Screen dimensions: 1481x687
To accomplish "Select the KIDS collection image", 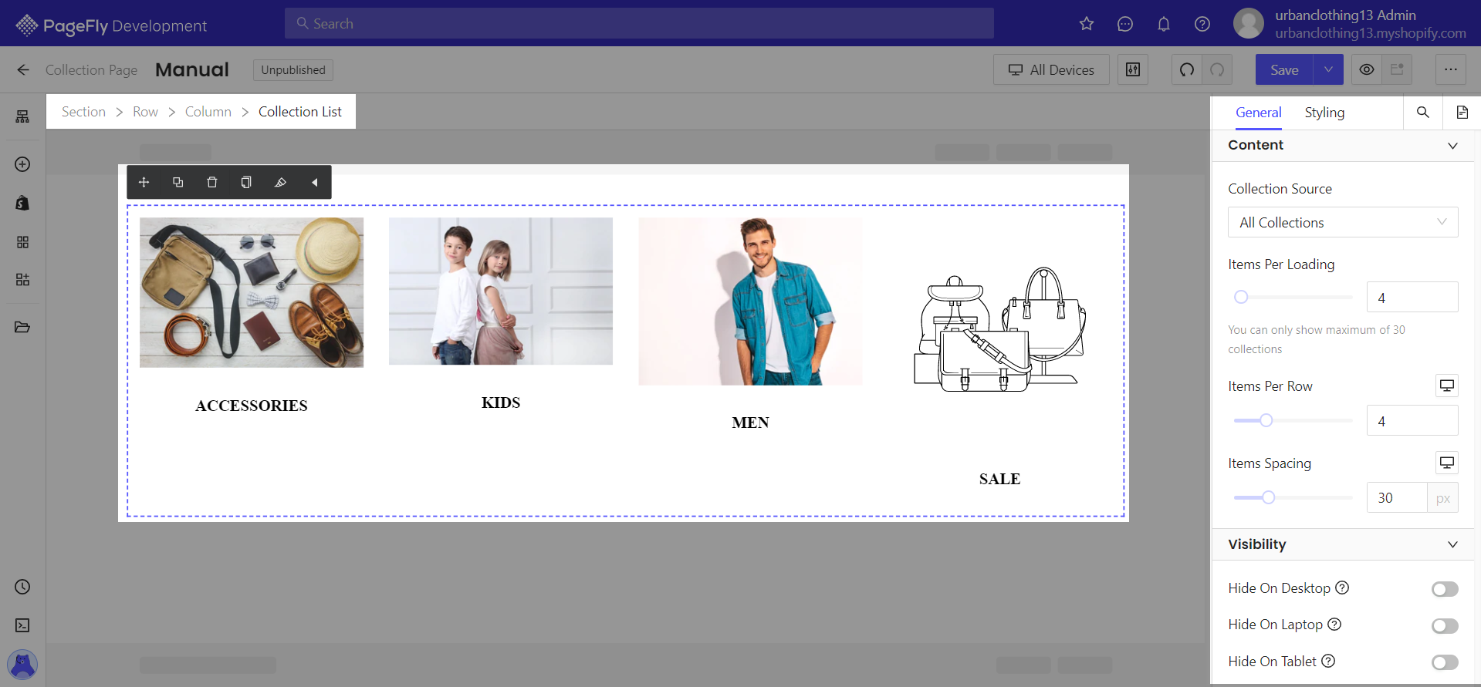I will (501, 291).
